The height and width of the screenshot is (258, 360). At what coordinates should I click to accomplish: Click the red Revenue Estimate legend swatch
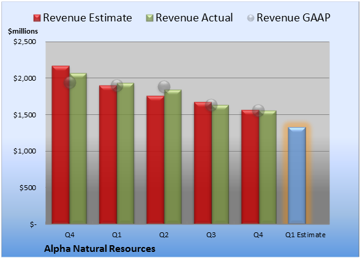(x=37, y=18)
